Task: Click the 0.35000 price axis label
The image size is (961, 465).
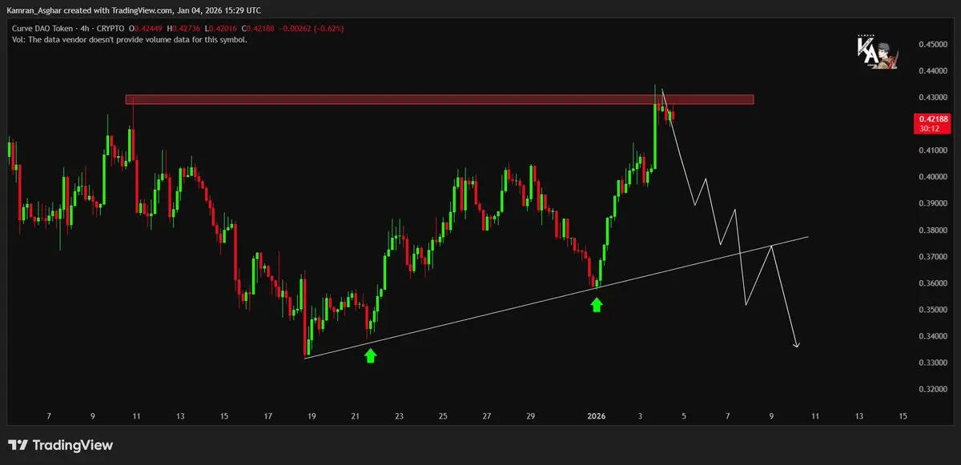Action: coord(933,310)
